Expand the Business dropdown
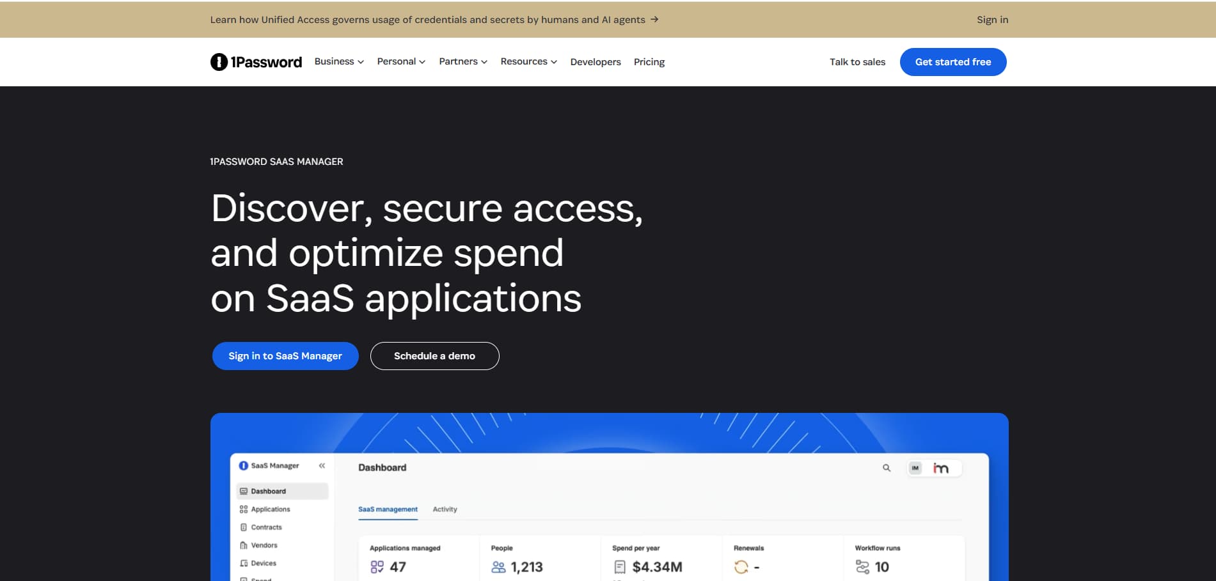Screen dimensions: 1216x581 click(x=338, y=61)
